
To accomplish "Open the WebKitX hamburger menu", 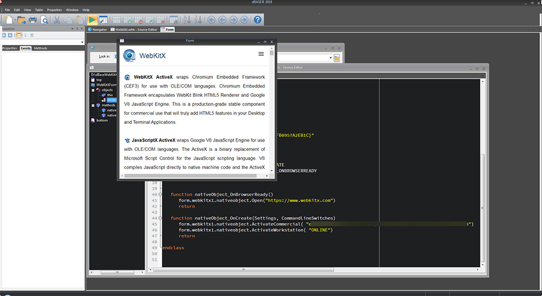I will pyautogui.click(x=261, y=54).
